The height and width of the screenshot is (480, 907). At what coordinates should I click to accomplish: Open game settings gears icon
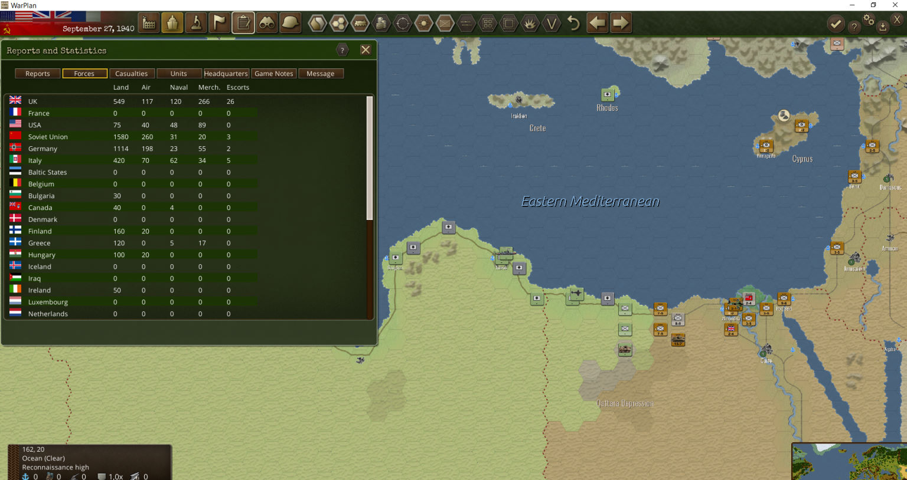coord(869,19)
